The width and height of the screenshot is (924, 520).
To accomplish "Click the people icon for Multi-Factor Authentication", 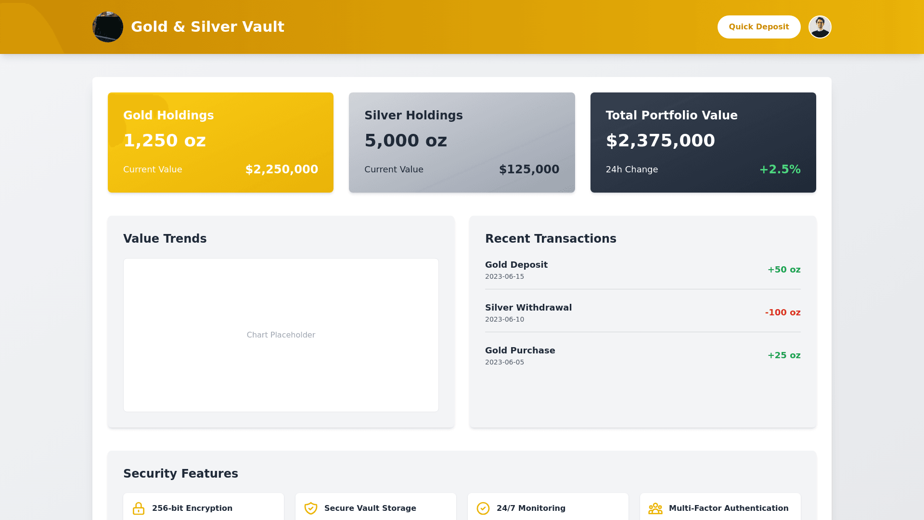I will [x=655, y=508].
